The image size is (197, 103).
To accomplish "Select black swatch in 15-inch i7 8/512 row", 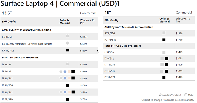I will (167, 59).
